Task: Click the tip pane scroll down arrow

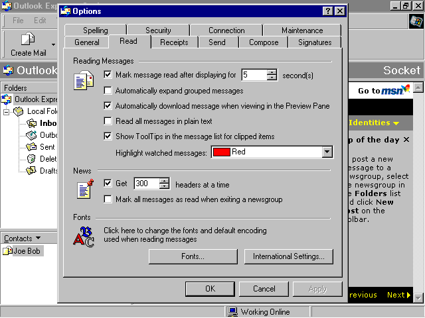Action: [x=418, y=298]
